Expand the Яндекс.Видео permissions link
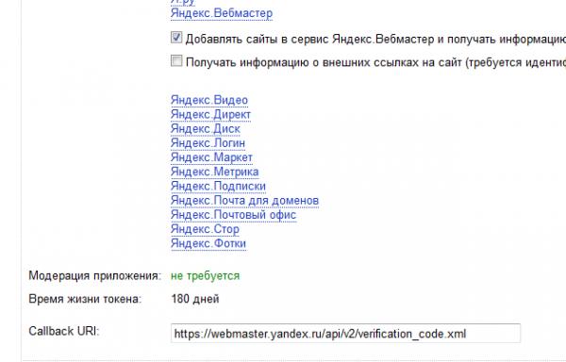 209,100
